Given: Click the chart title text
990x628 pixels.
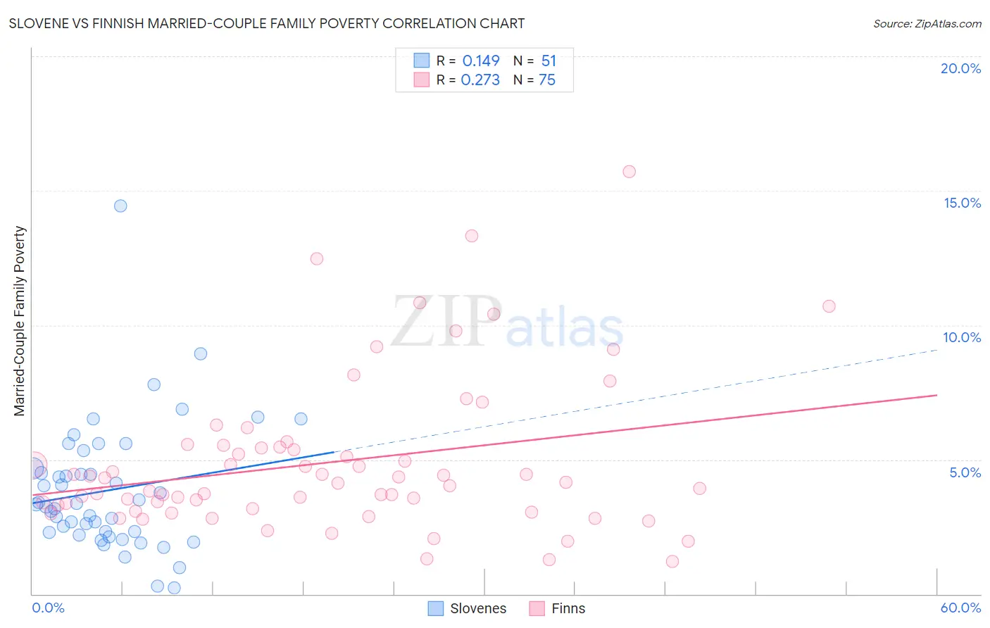Looking at the screenshot, I should 266,23.
